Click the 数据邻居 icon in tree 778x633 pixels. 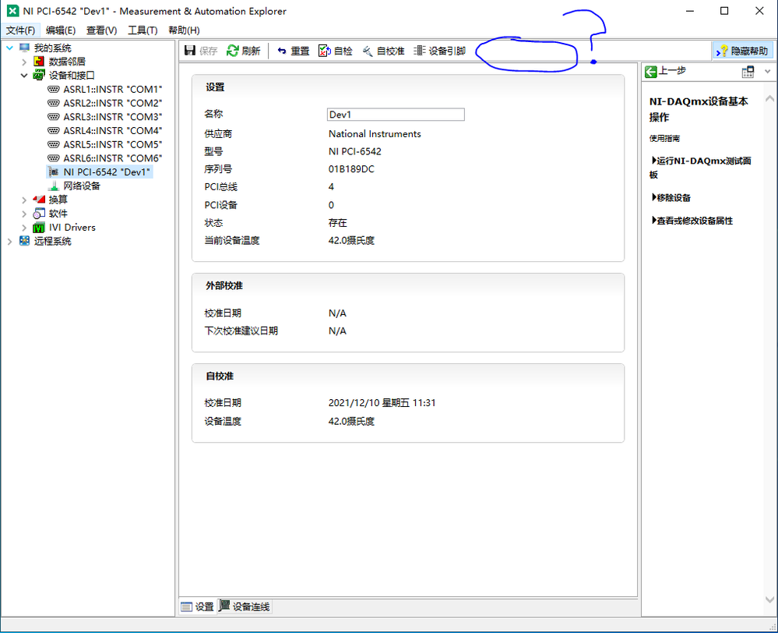39,62
